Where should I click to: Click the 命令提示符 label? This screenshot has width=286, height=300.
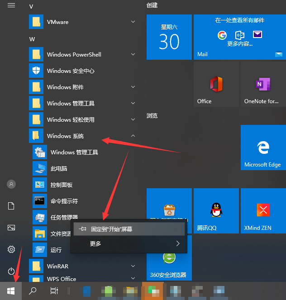[64, 201]
